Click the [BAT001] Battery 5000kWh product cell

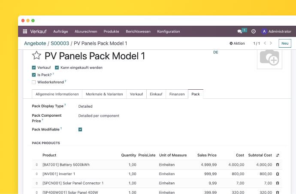coord(66,165)
